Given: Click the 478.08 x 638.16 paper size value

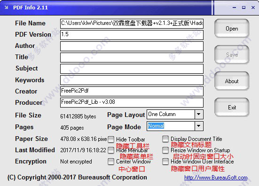Looking at the screenshot, I should (84, 139).
